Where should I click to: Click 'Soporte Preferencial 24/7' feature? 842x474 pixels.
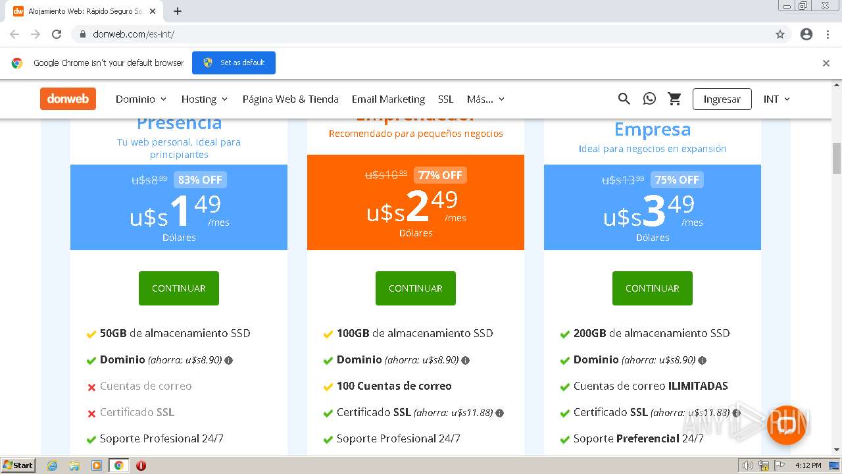pos(639,438)
